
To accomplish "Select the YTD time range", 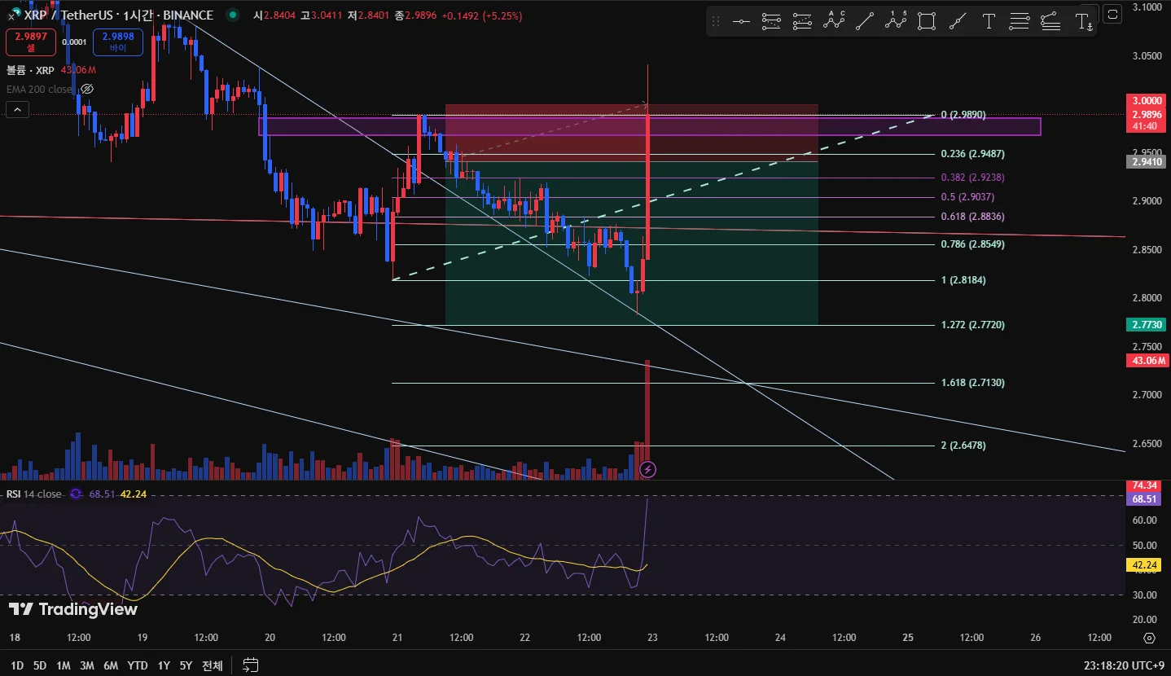I will point(137,665).
